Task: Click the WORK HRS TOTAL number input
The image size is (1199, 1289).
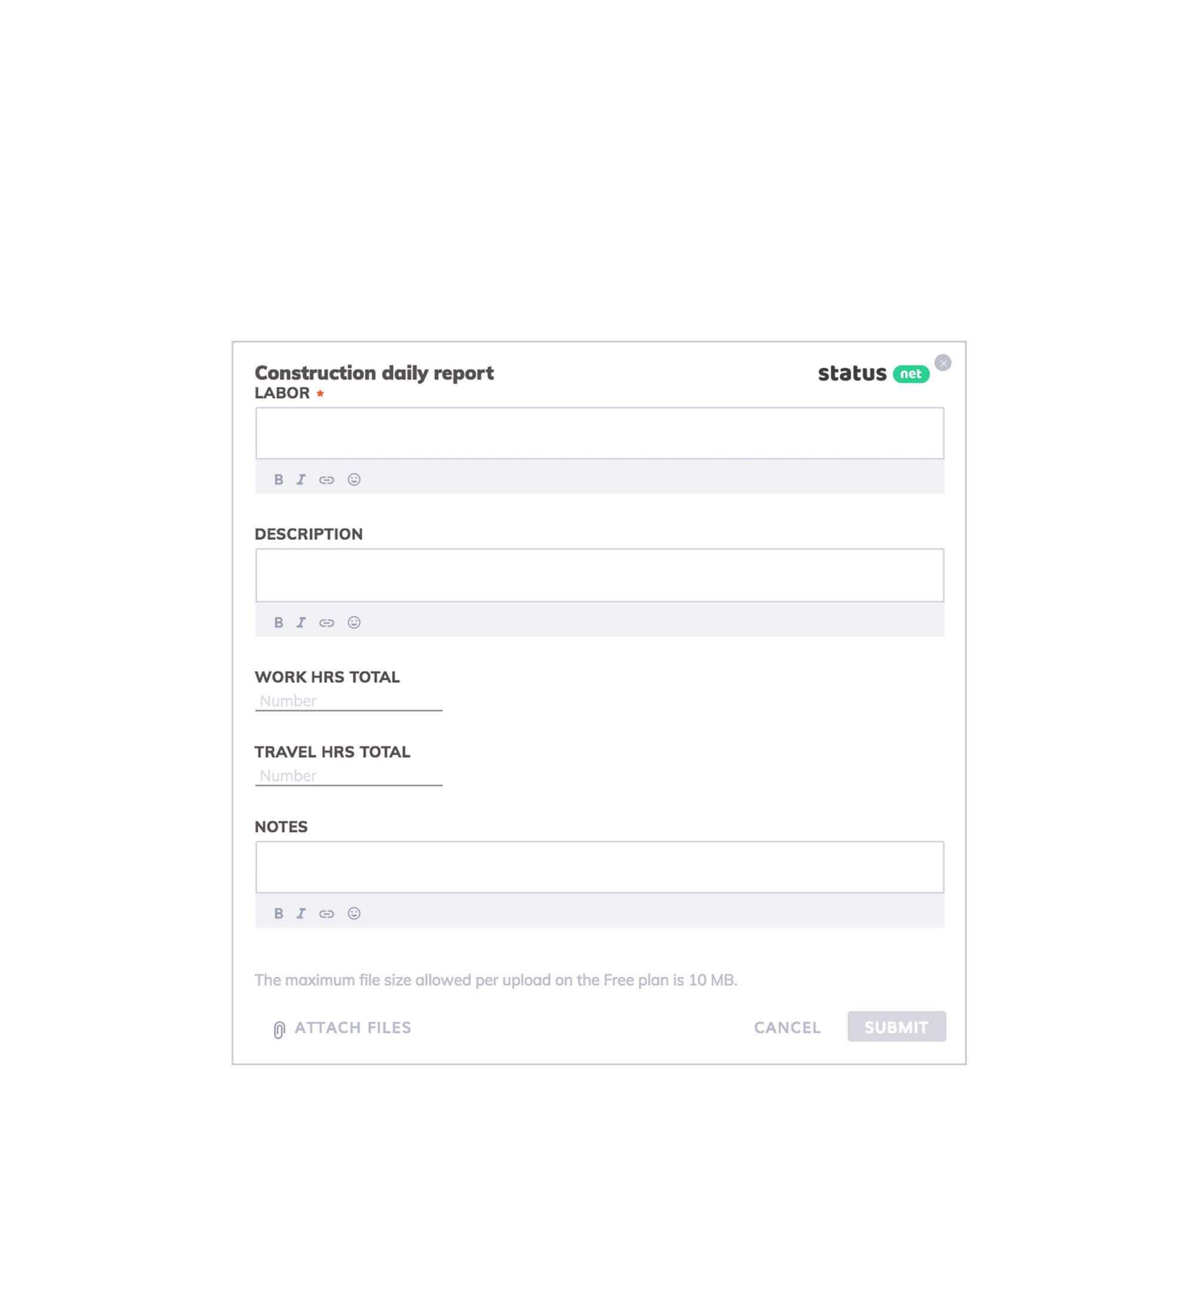Action: tap(347, 700)
